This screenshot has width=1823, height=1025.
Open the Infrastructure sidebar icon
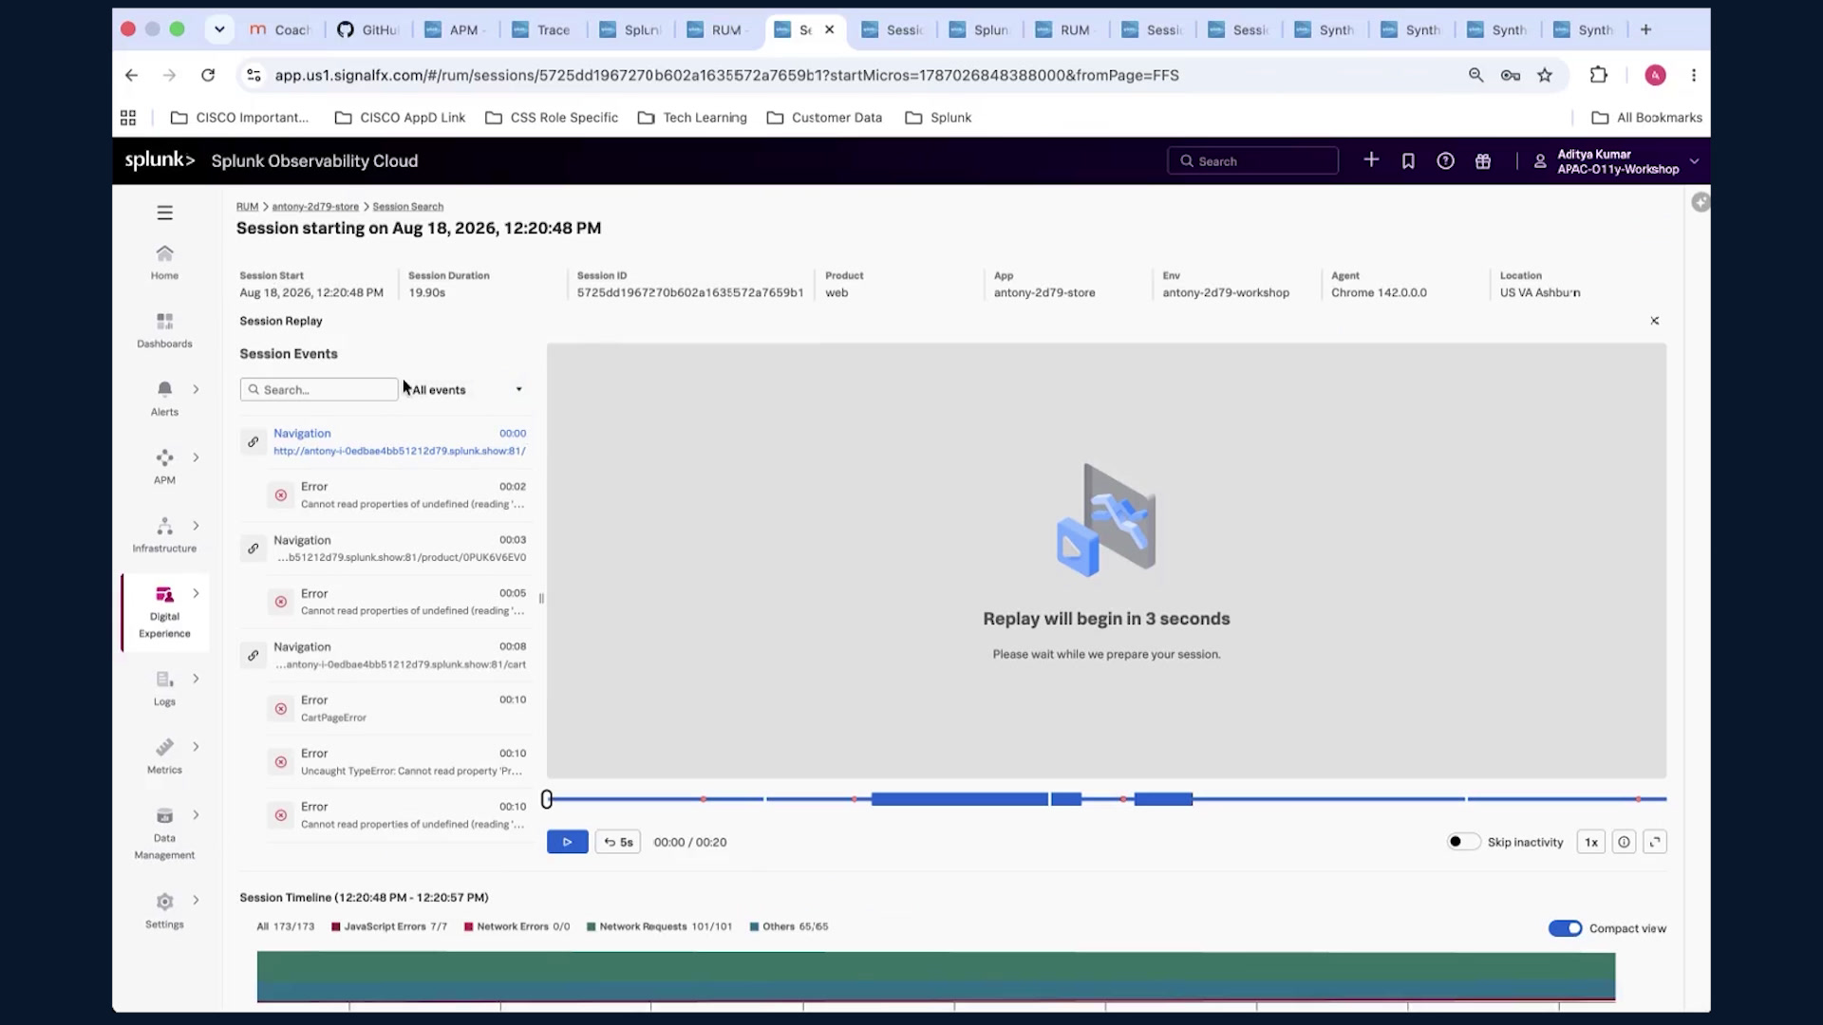[164, 526]
